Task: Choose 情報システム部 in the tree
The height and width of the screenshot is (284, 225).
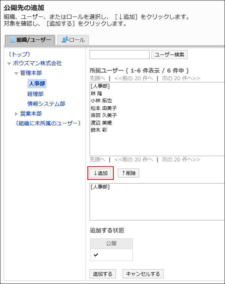Action: [x=46, y=104]
